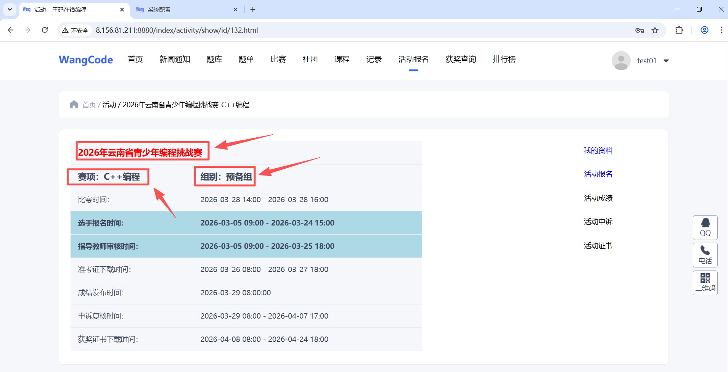Click the Chrome profile icon
Screen dimensions: 728x372
click(x=704, y=30)
